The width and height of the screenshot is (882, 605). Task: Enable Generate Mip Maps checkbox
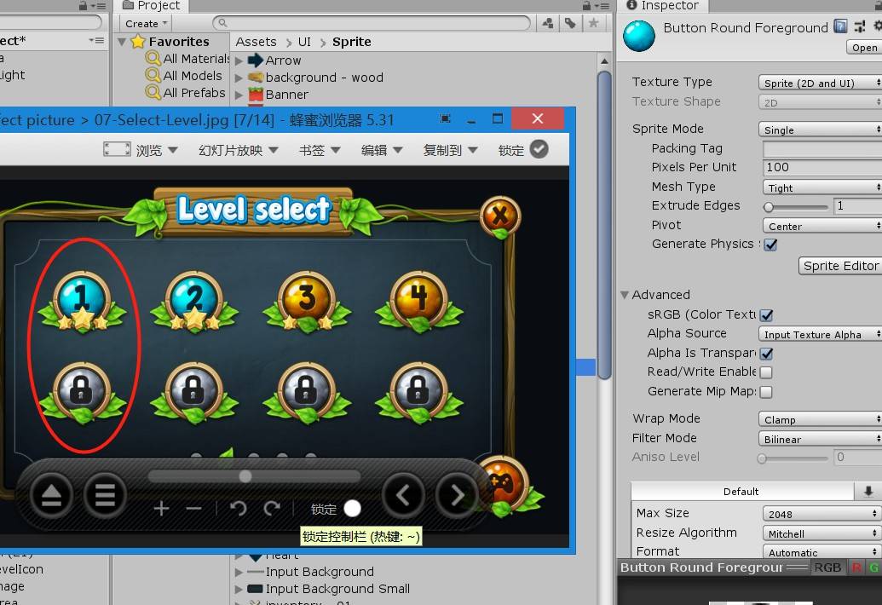(x=766, y=391)
